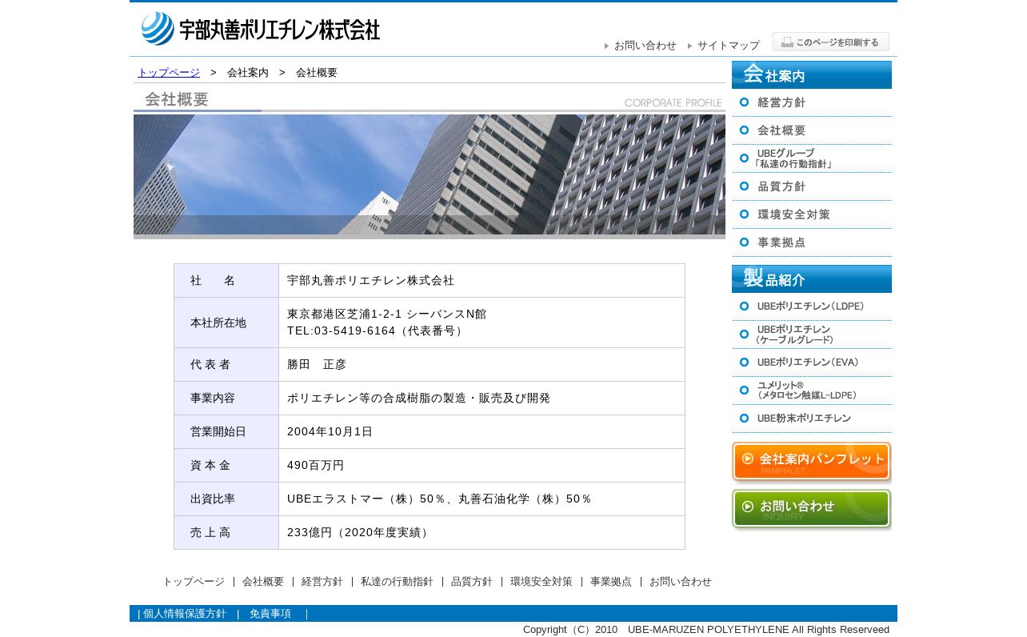Click the row label 代表者

210,364
